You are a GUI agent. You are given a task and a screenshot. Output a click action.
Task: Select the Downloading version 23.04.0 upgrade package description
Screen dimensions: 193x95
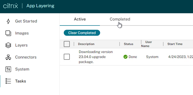pyautogui.click(x=96, y=57)
